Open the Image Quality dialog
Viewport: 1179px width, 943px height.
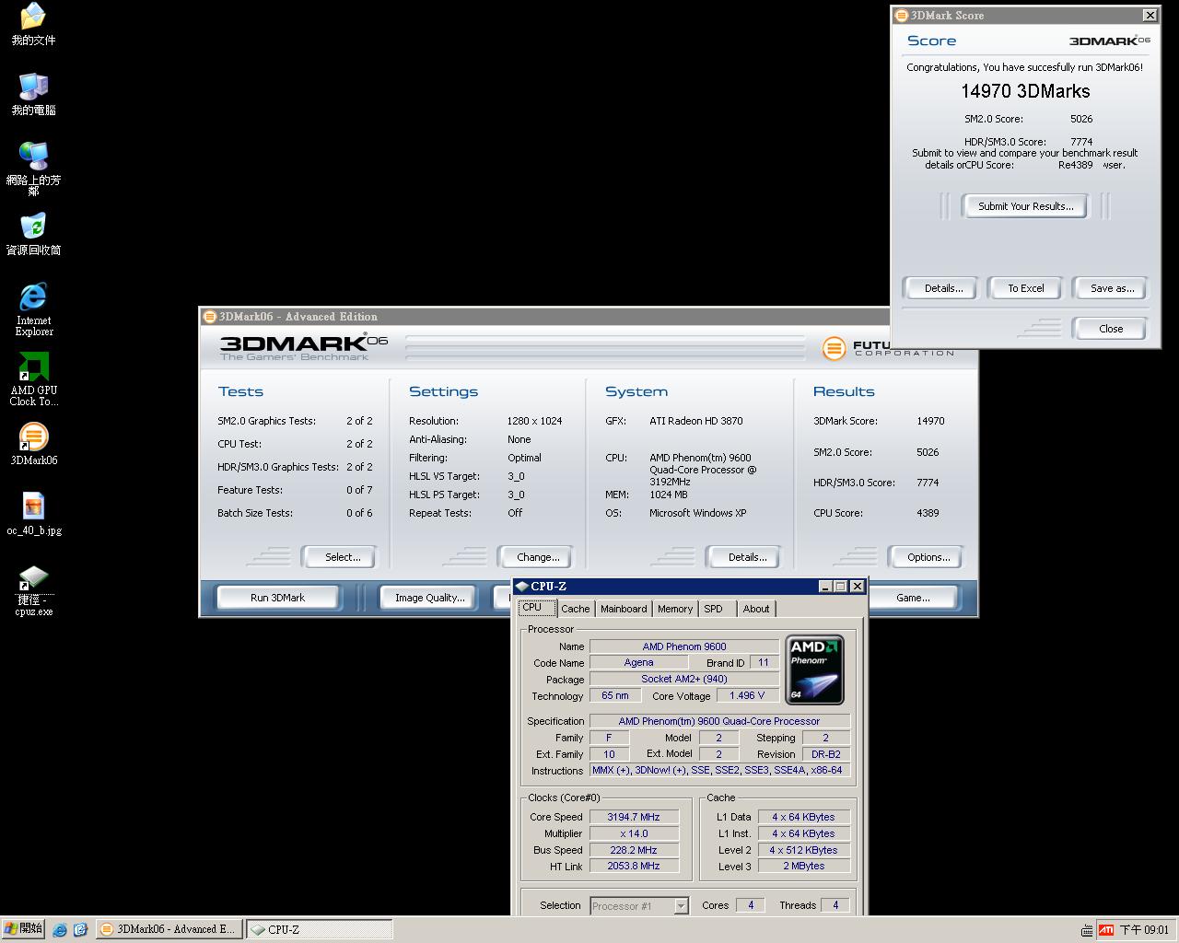(429, 598)
